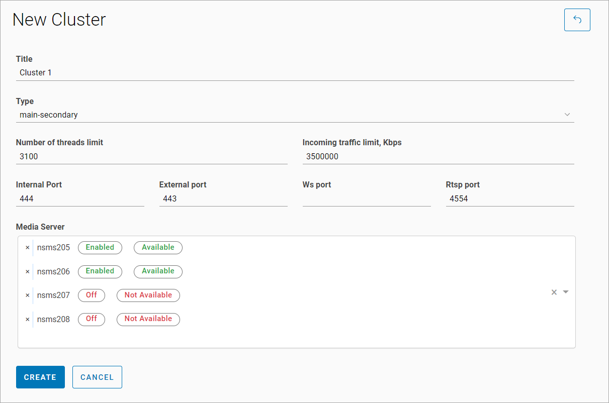Remove nsms206 from Media Server list
Screen dimensions: 609x403
(28, 271)
